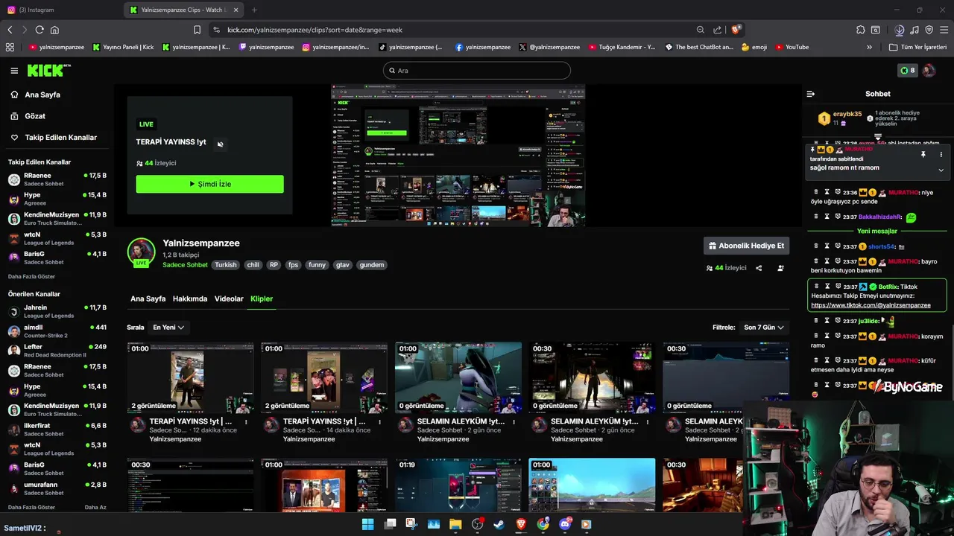Click the Kick logo

(x=48, y=71)
